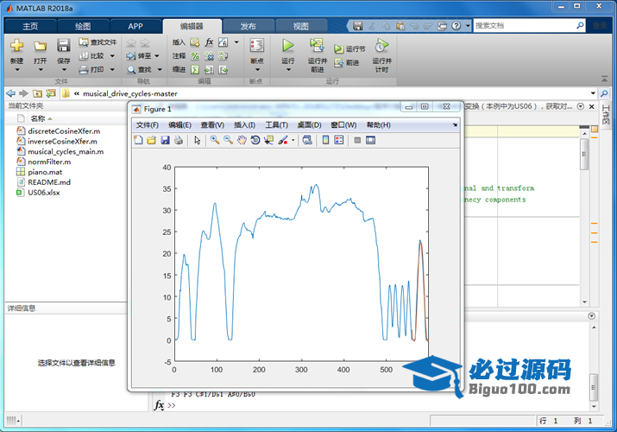This screenshot has width=617, height=432.
Task: Click the comment percent (%) icon
Action: coord(195,56)
